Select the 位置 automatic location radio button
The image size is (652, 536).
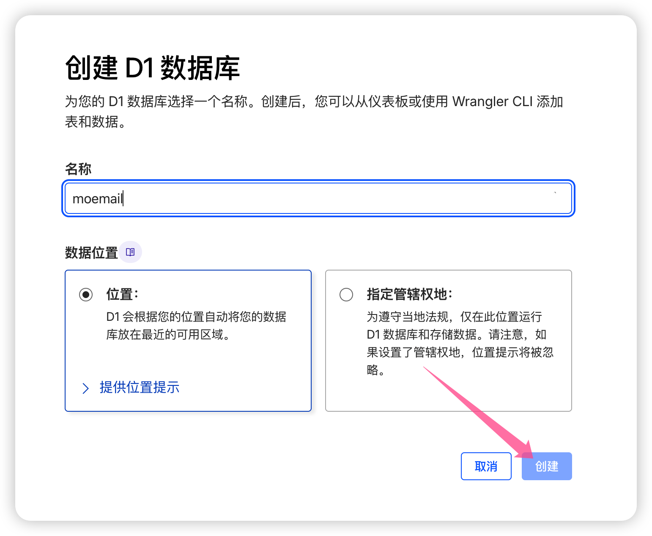coord(86,294)
